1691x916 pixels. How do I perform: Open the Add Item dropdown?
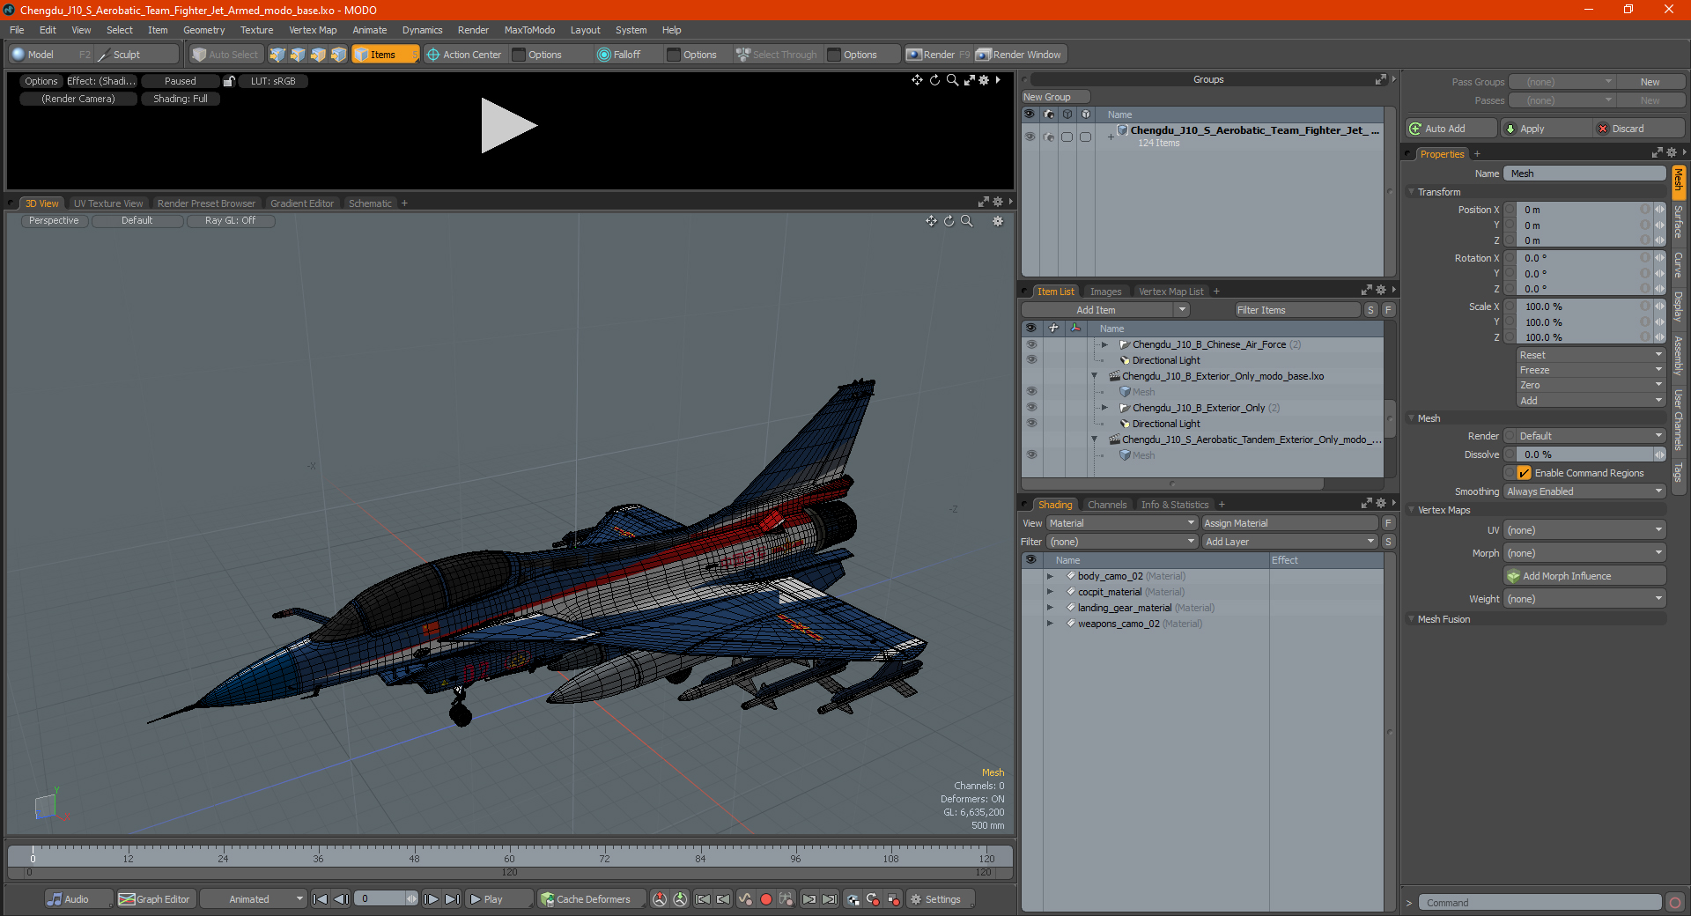coord(1105,310)
